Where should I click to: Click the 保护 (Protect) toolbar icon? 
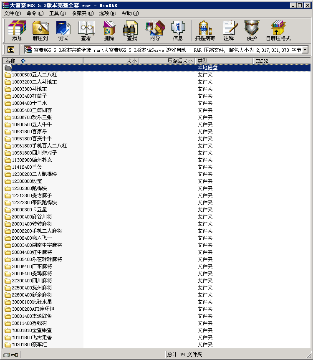[x=252, y=30]
